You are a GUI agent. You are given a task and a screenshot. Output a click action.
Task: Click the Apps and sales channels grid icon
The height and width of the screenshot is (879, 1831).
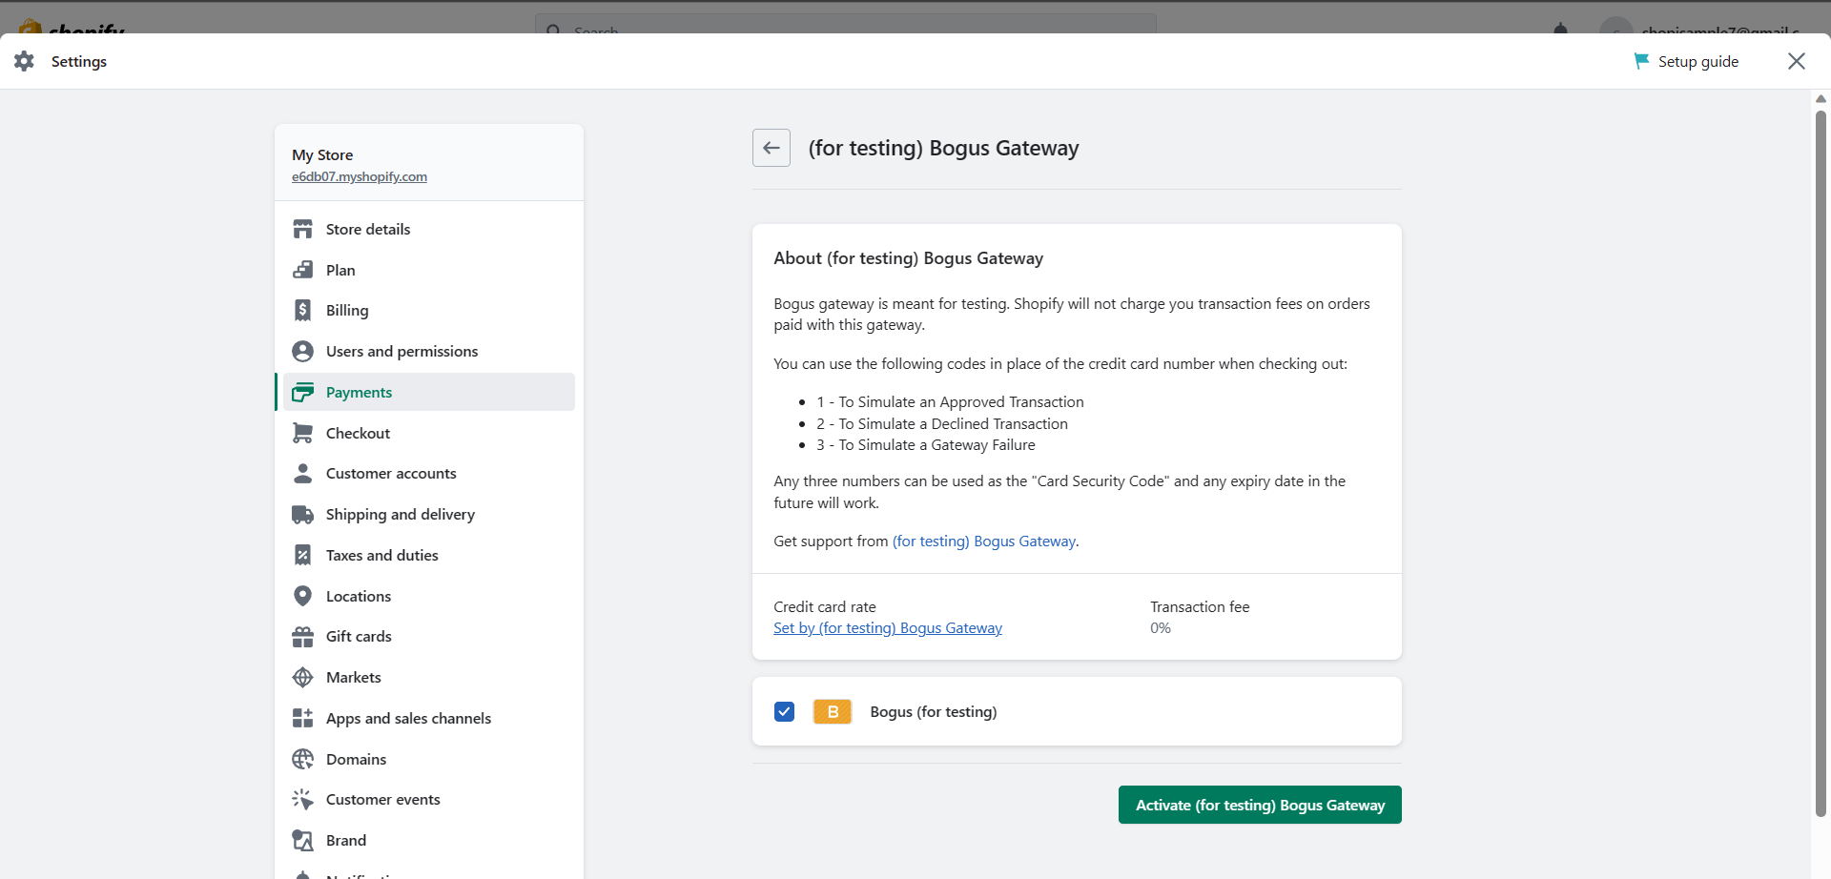point(302,718)
